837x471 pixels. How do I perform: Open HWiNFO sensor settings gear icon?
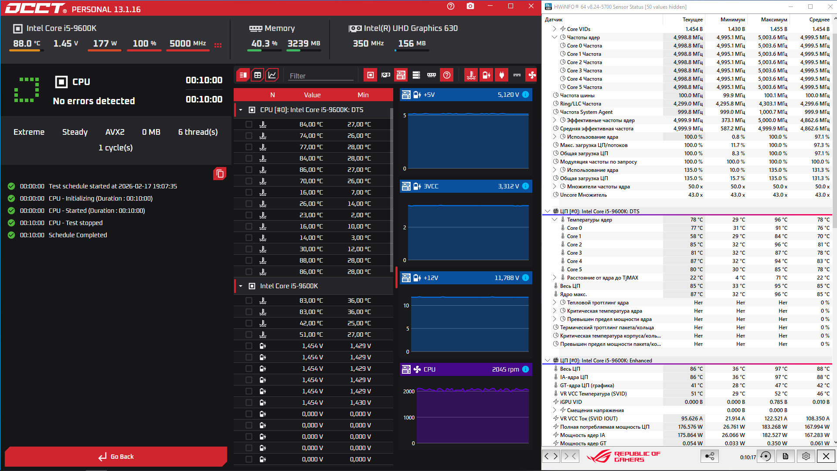coord(806,456)
